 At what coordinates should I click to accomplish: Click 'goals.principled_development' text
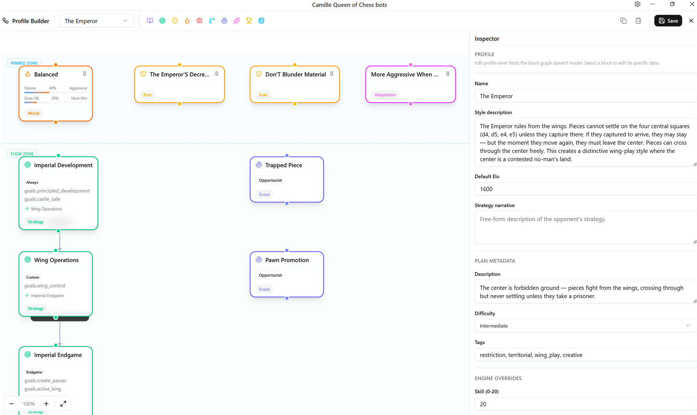point(57,191)
